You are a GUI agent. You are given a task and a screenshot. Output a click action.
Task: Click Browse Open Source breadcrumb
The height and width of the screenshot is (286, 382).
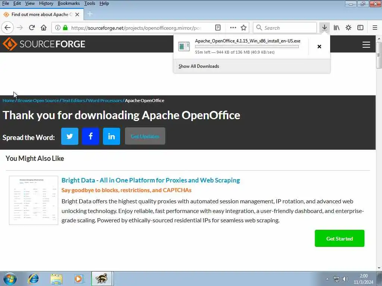(38, 101)
